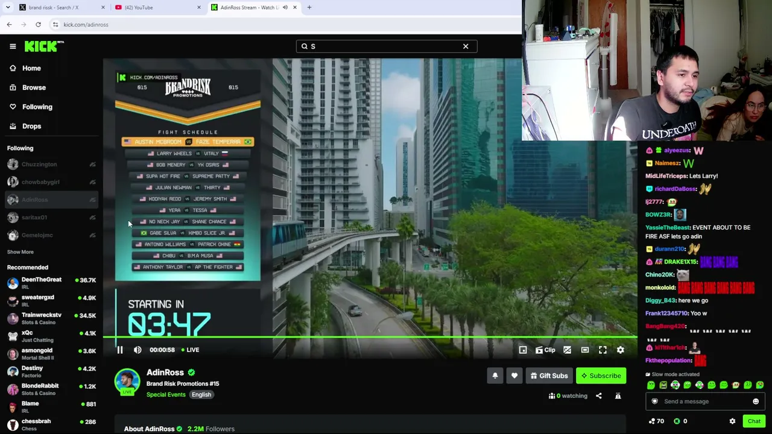Click the chat identity badge icon
Image resolution: width=772 pixels, height=434 pixels.
pos(654,401)
